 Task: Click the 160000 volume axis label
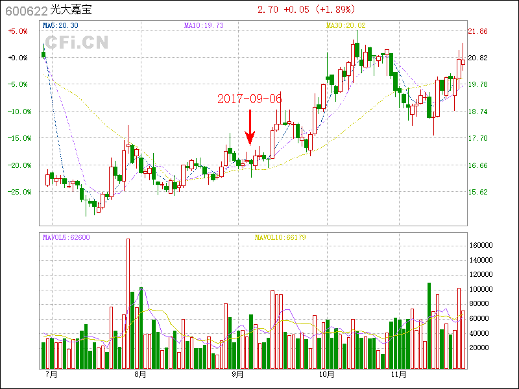click(482, 246)
